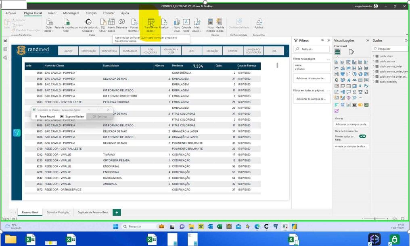Switch to table data view in left sidebar
410x246 pixels.
(x=5, y=49)
